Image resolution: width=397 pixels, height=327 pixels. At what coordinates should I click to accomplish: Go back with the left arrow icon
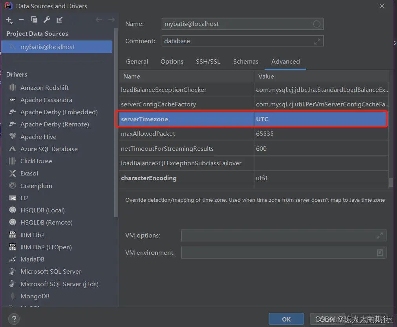[99, 20]
